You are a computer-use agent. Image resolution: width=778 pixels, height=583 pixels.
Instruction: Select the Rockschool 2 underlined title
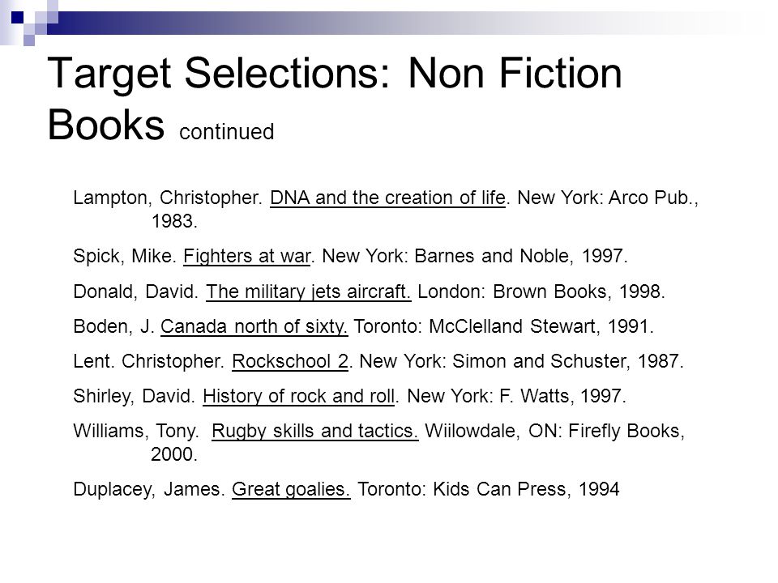[290, 361]
